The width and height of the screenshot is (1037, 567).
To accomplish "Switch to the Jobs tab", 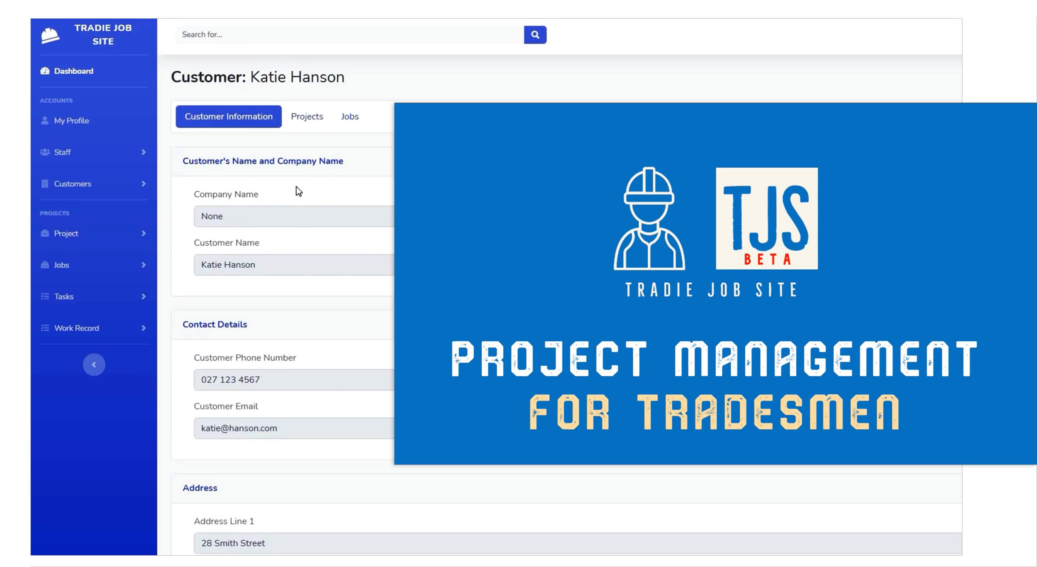I will point(350,116).
